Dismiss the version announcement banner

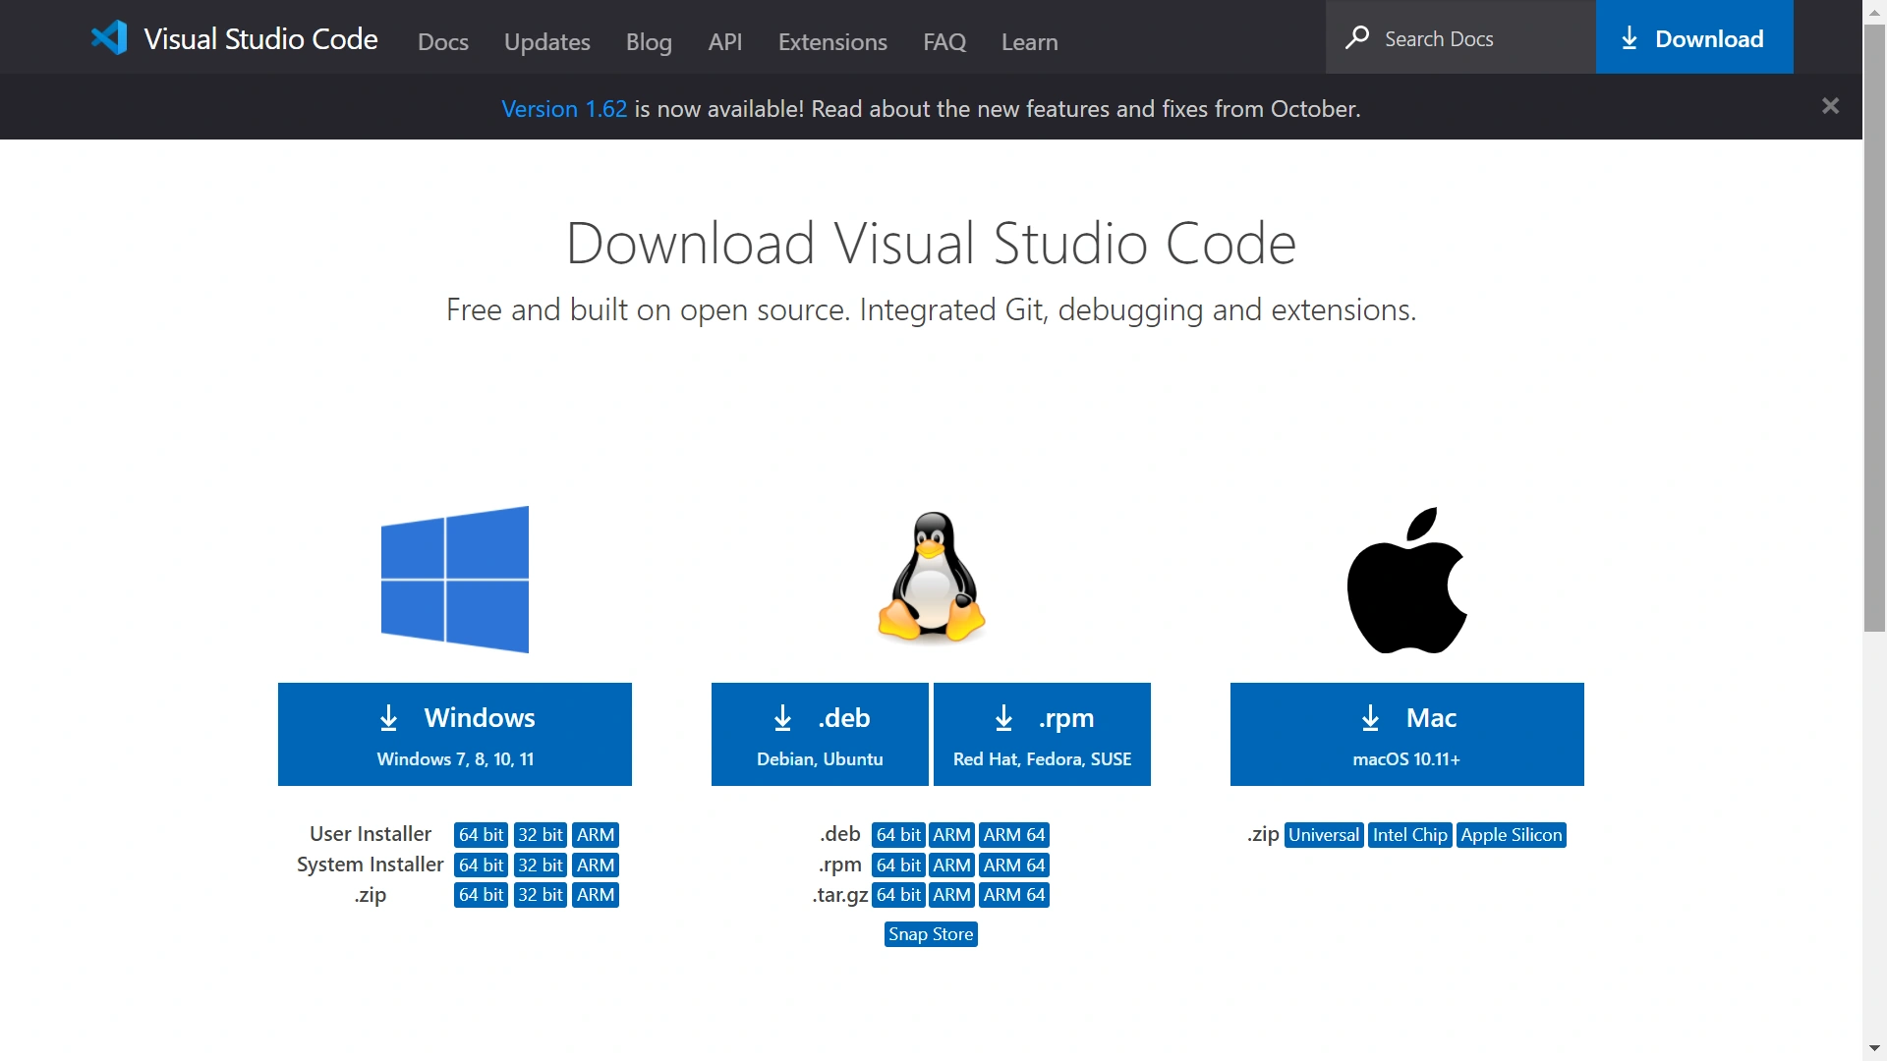coord(1830,106)
